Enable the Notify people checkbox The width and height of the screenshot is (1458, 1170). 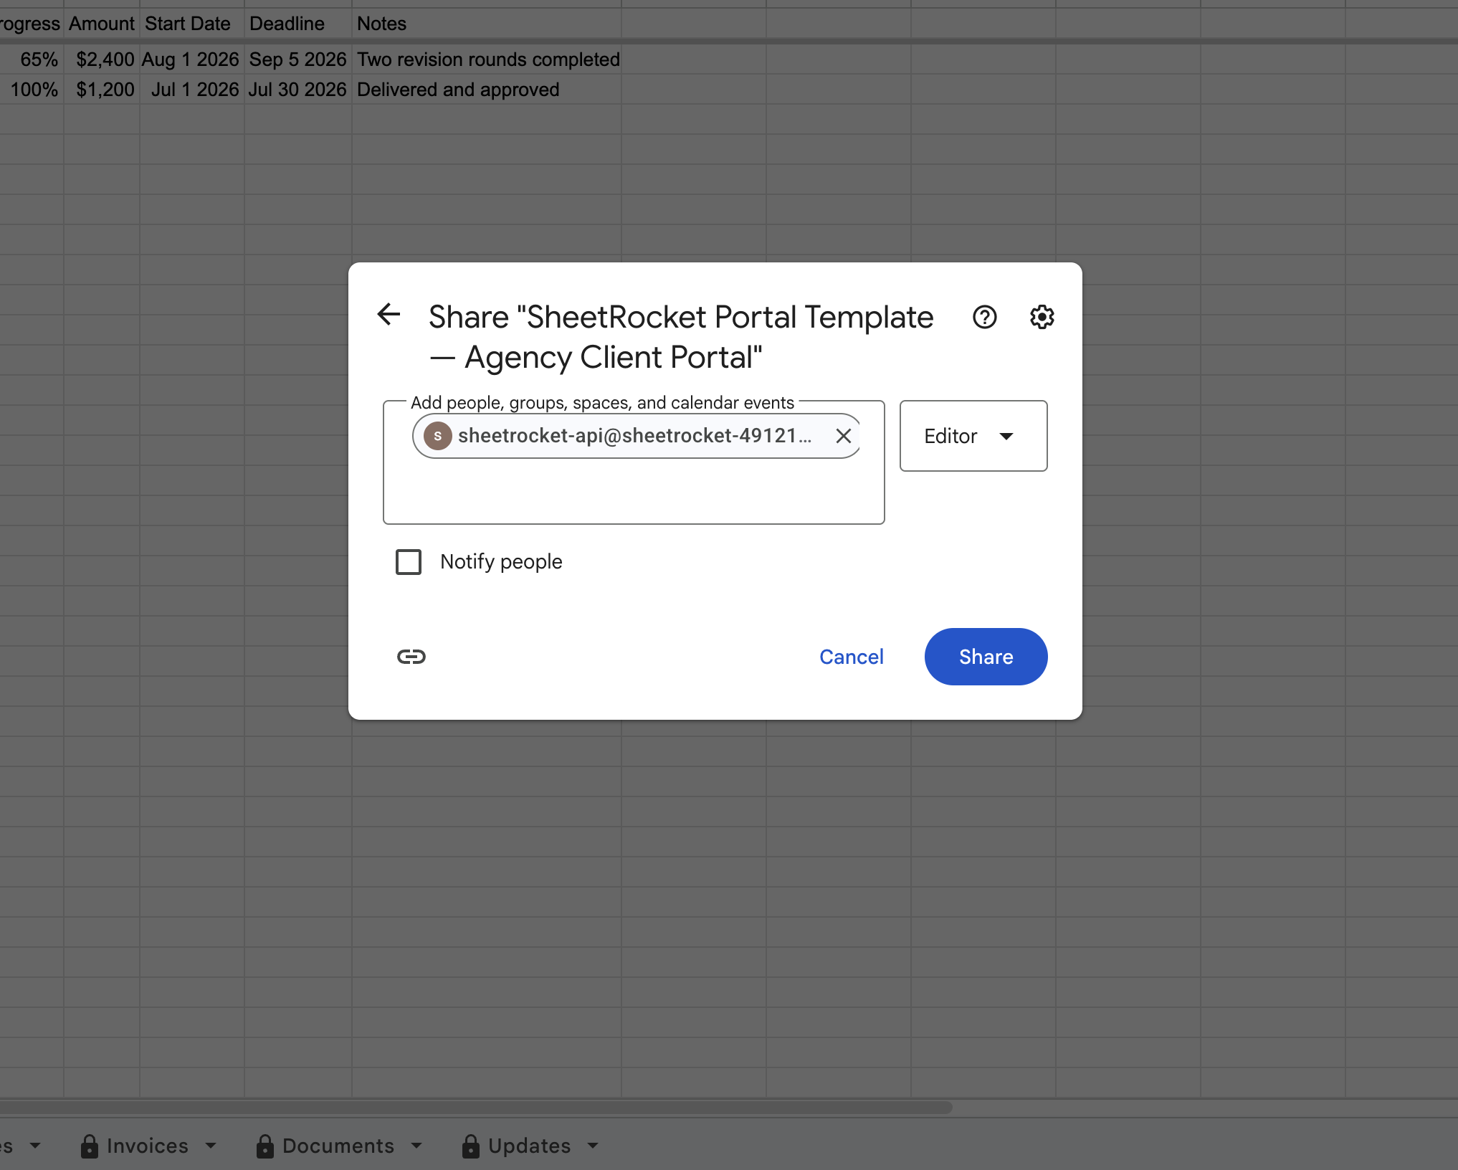pyautogui.click(x=409, y=562)
